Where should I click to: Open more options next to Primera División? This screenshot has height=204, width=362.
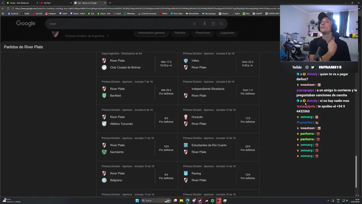pos(108,36)
